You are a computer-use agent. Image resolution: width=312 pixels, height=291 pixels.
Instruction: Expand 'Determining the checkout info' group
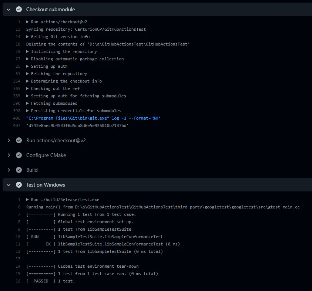(x=27, y=81)
